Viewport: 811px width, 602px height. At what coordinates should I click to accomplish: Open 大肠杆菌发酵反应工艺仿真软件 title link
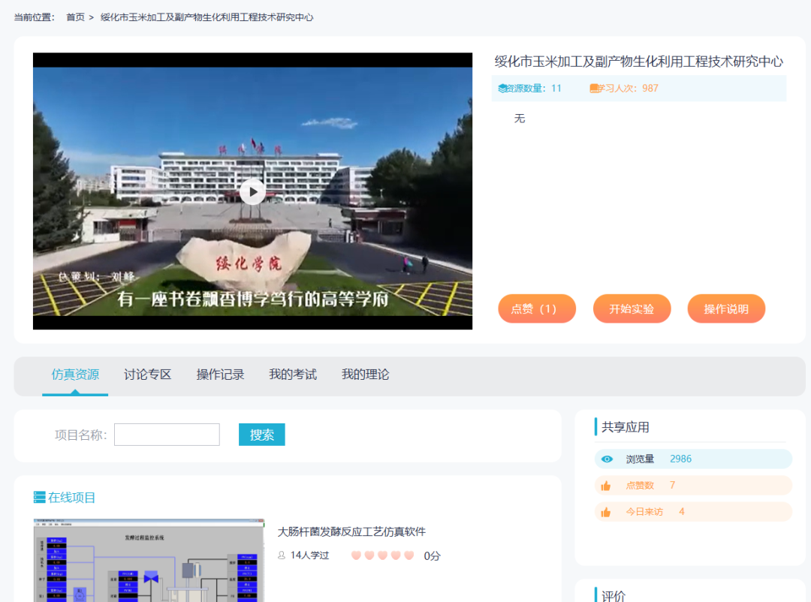[351, 531]
